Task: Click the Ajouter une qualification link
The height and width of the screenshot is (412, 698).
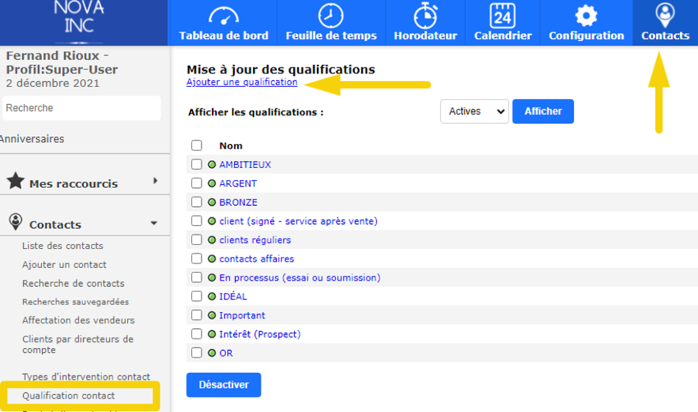Action: 242,82
